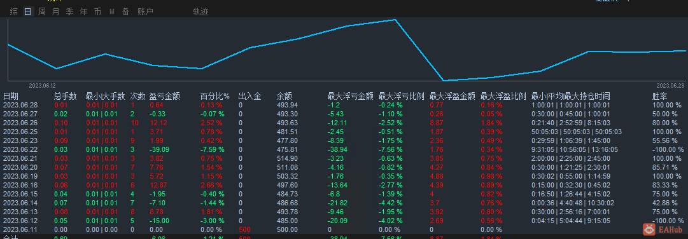The width and height of the screenshot is (688, 239).
Task: Click the 最小|大手数 column header
Action: pyautogui.click(x=106, y=96)
